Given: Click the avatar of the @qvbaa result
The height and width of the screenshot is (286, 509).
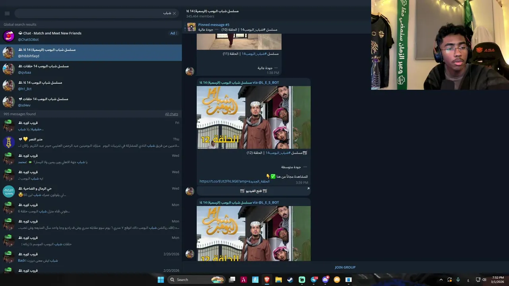Looking at the screenshot, I should [9, 69].
